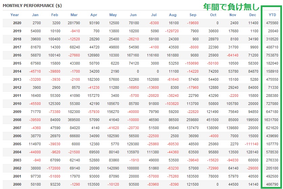The width and height of the screenshot is (283, 189).
Task: Click the 2019 August value -129720
Action: (x=172, y=31)
